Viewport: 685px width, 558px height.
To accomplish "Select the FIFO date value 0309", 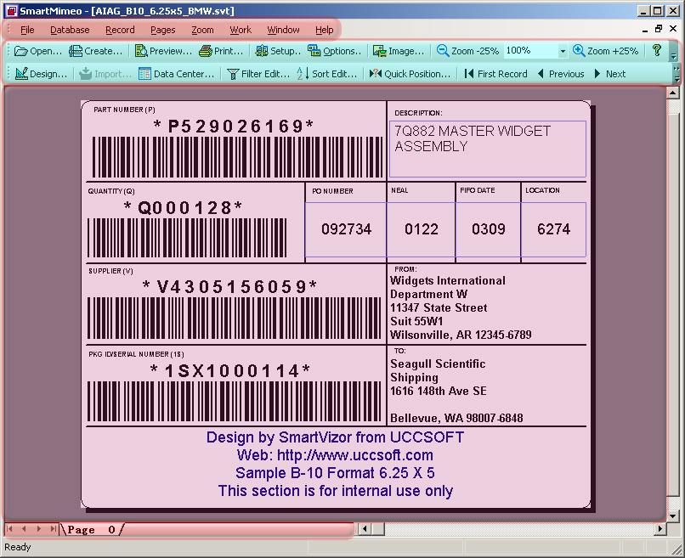I will pyautogui.click(x=489, y=229).
